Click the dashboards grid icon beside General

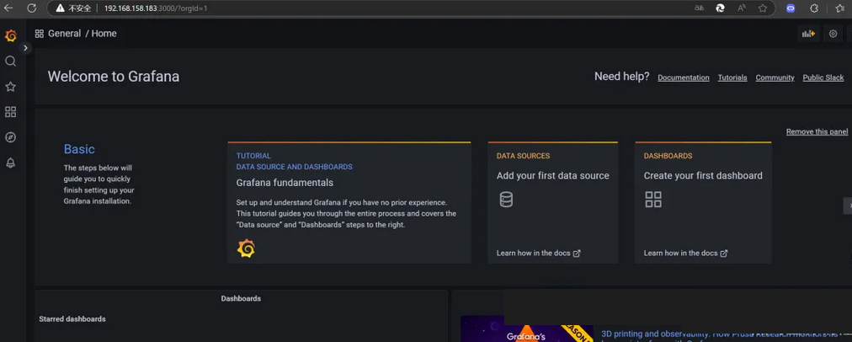point(39,34)
